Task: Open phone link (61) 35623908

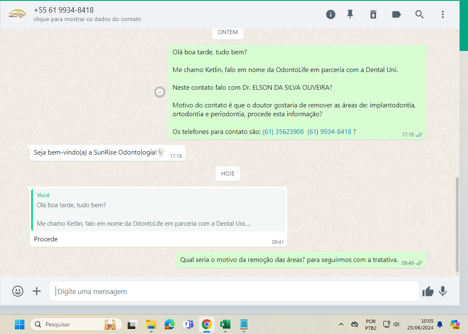Action: click(283, 132)
